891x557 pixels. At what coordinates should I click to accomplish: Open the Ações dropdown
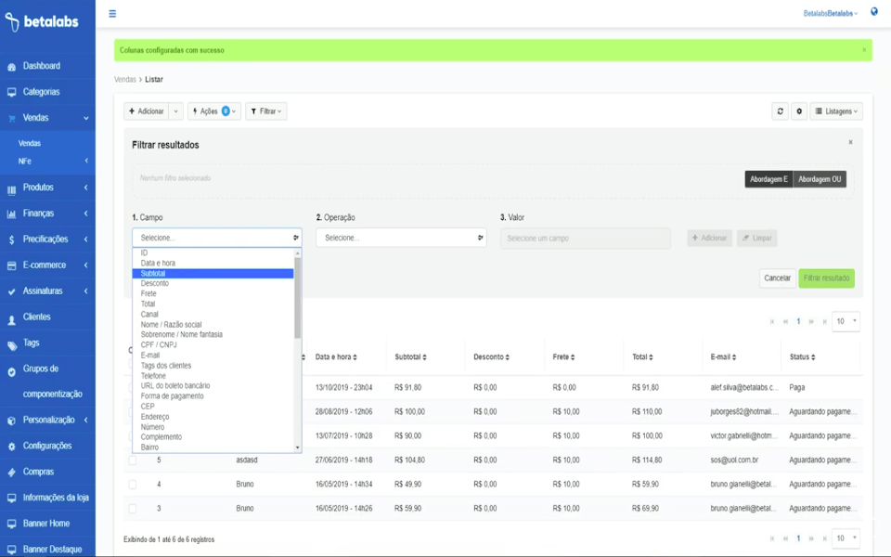tap(214, 111)
